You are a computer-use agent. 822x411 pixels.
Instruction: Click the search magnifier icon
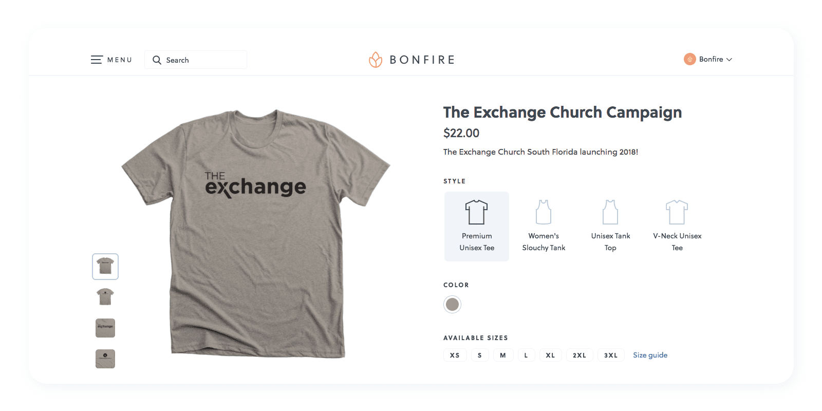coord(157,60)
